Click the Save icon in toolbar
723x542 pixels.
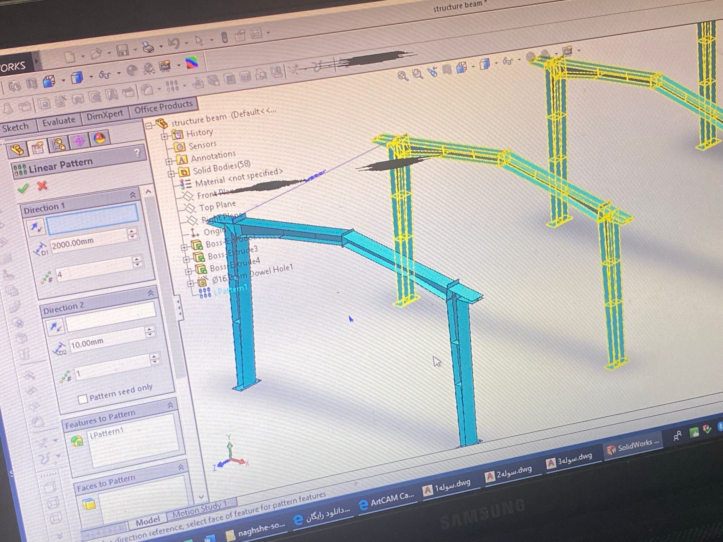tap(122, 50)
